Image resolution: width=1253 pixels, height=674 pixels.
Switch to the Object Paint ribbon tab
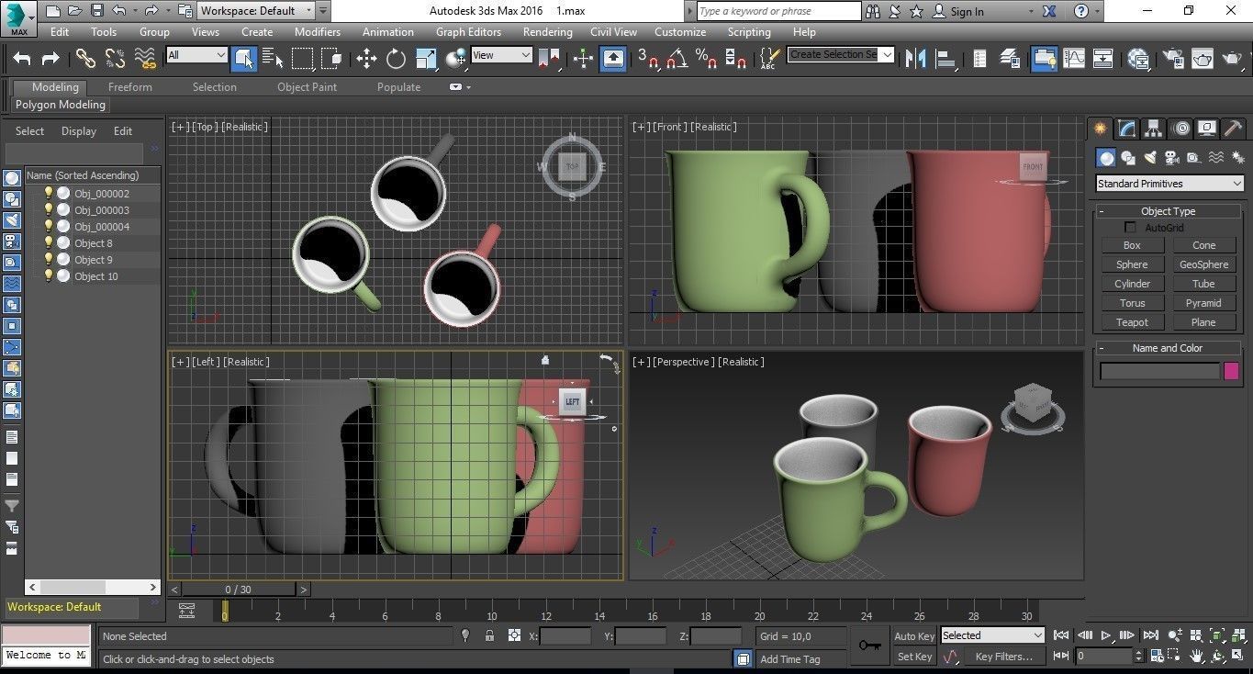[308, 87]
